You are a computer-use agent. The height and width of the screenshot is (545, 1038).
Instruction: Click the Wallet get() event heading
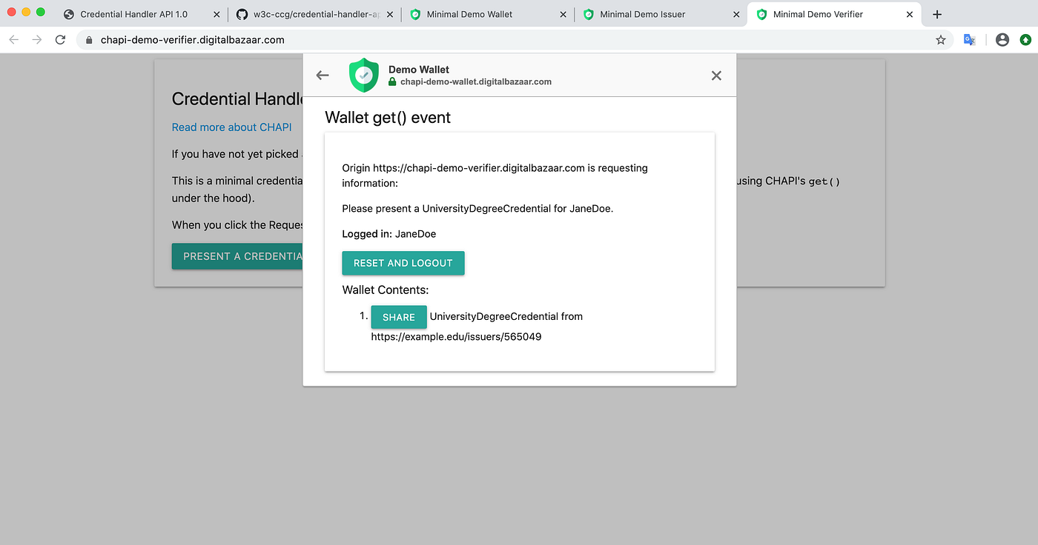[x=388, y=117]
